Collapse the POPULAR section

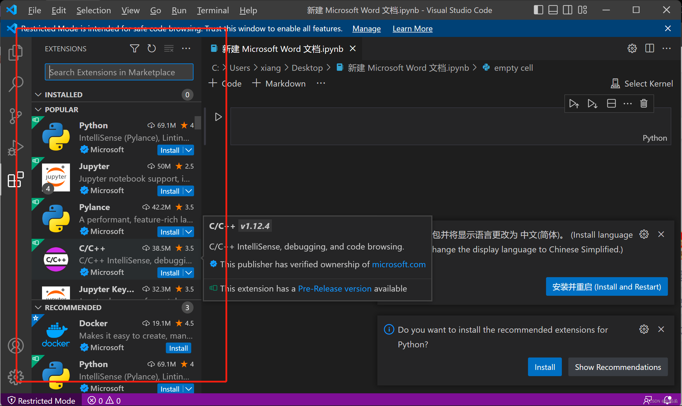[38, 110]
